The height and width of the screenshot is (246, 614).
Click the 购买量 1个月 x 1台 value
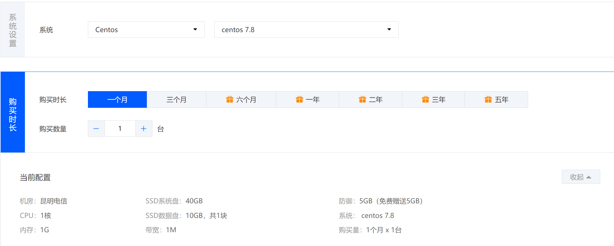[x=384, y=230]
